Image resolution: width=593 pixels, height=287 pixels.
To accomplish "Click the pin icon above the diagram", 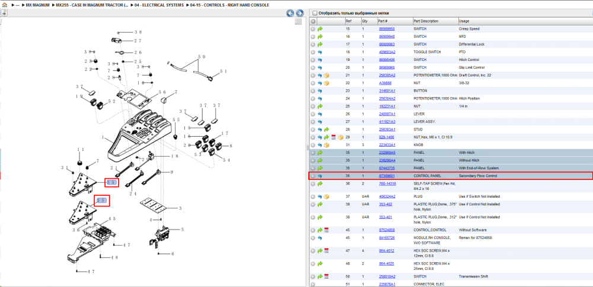I will [x=4, y=13].
